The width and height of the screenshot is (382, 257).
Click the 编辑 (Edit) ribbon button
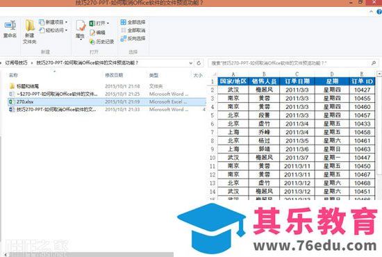click(x=97, y=33)
